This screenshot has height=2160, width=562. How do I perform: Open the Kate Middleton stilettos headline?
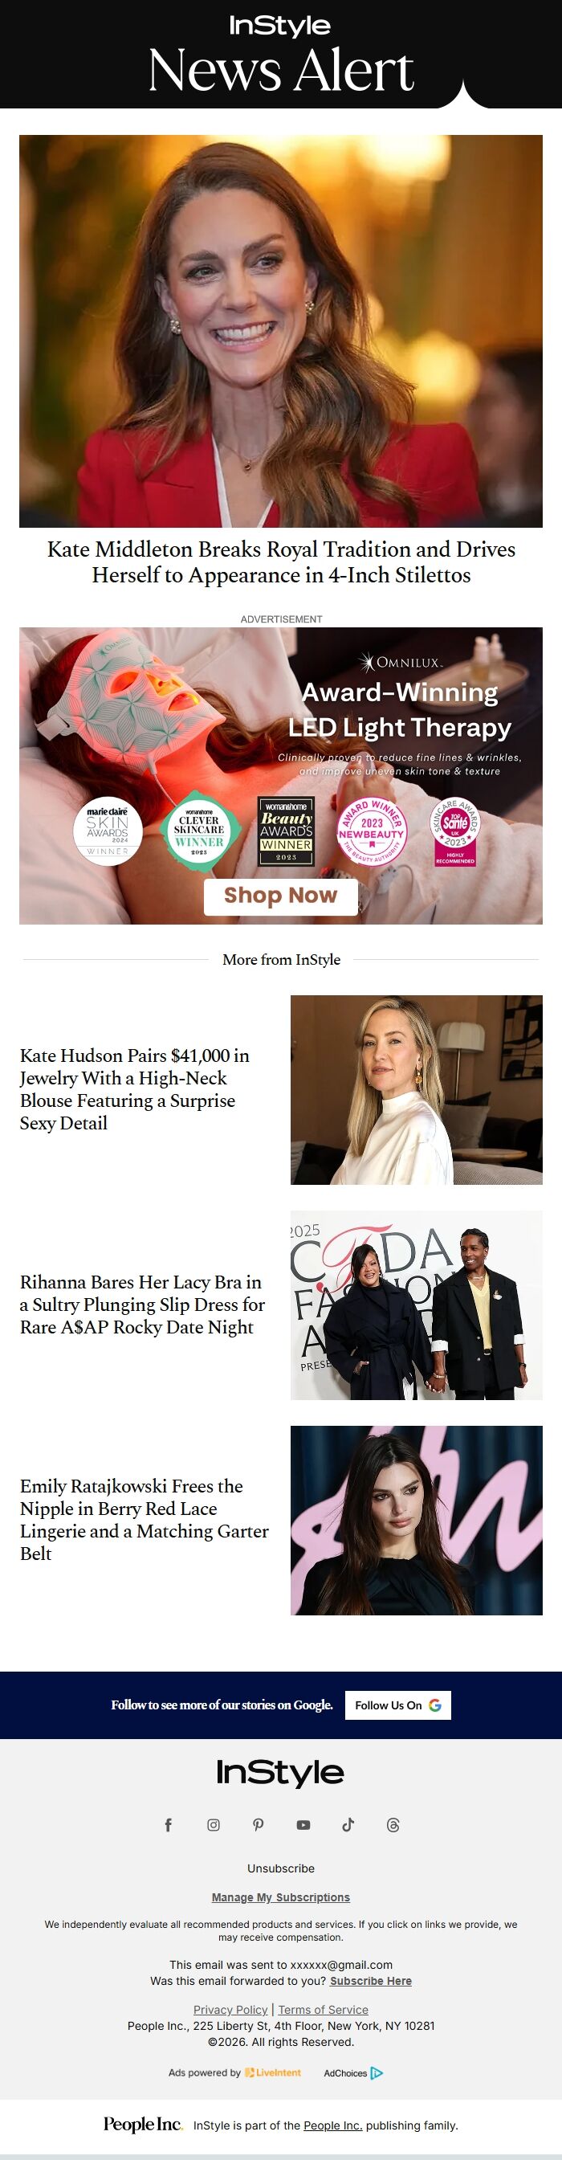[x=282, y=561]
